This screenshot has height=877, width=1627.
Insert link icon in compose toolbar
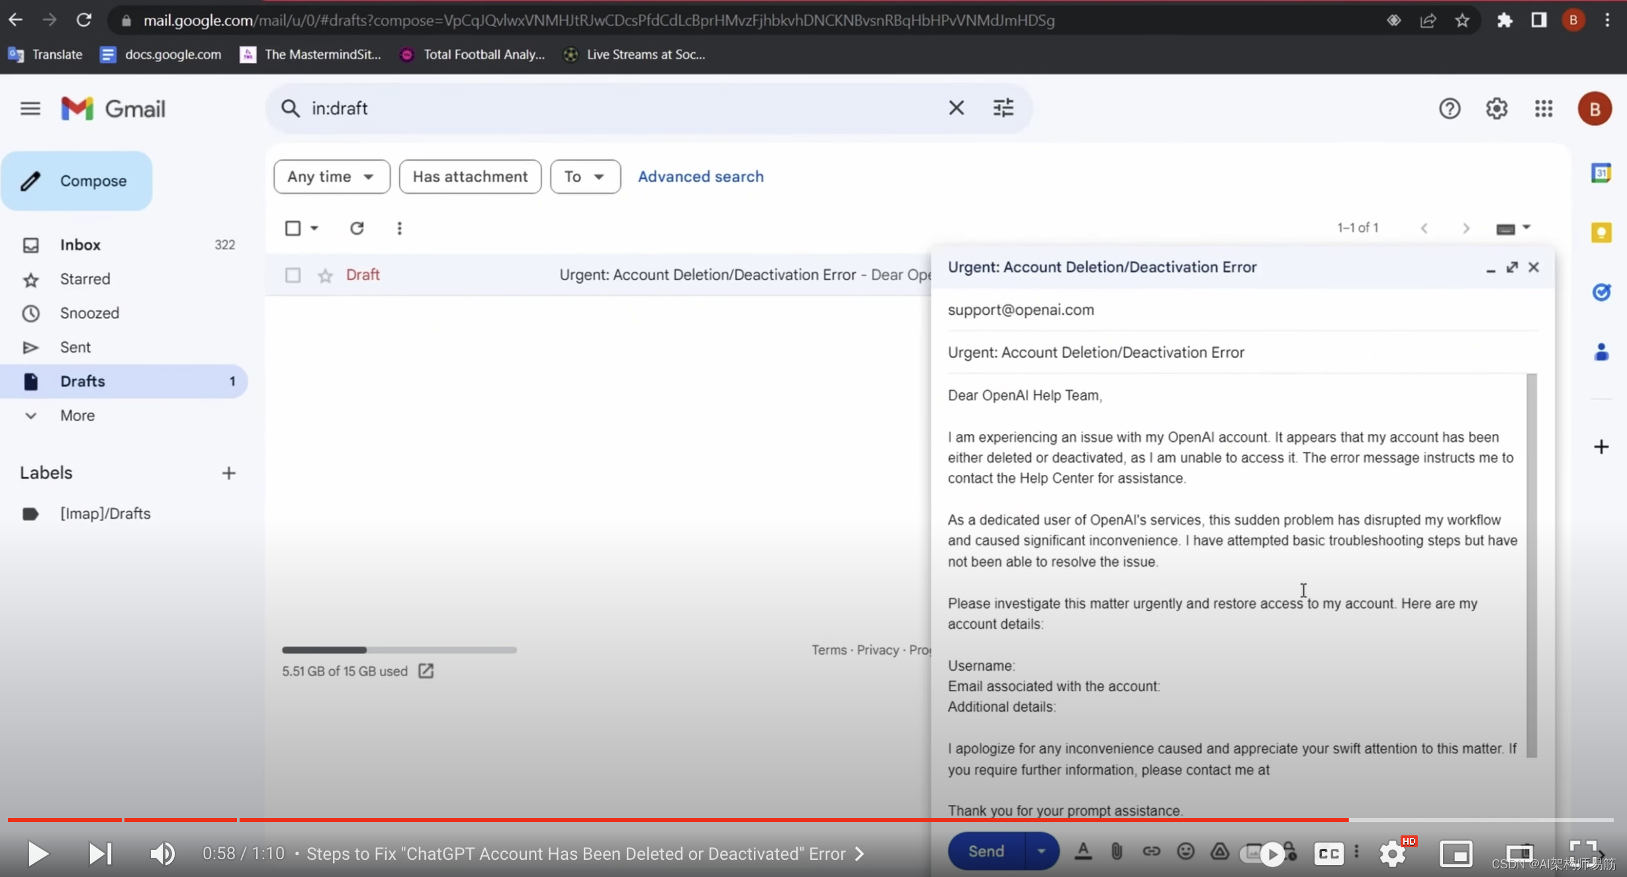[1151, 851]
